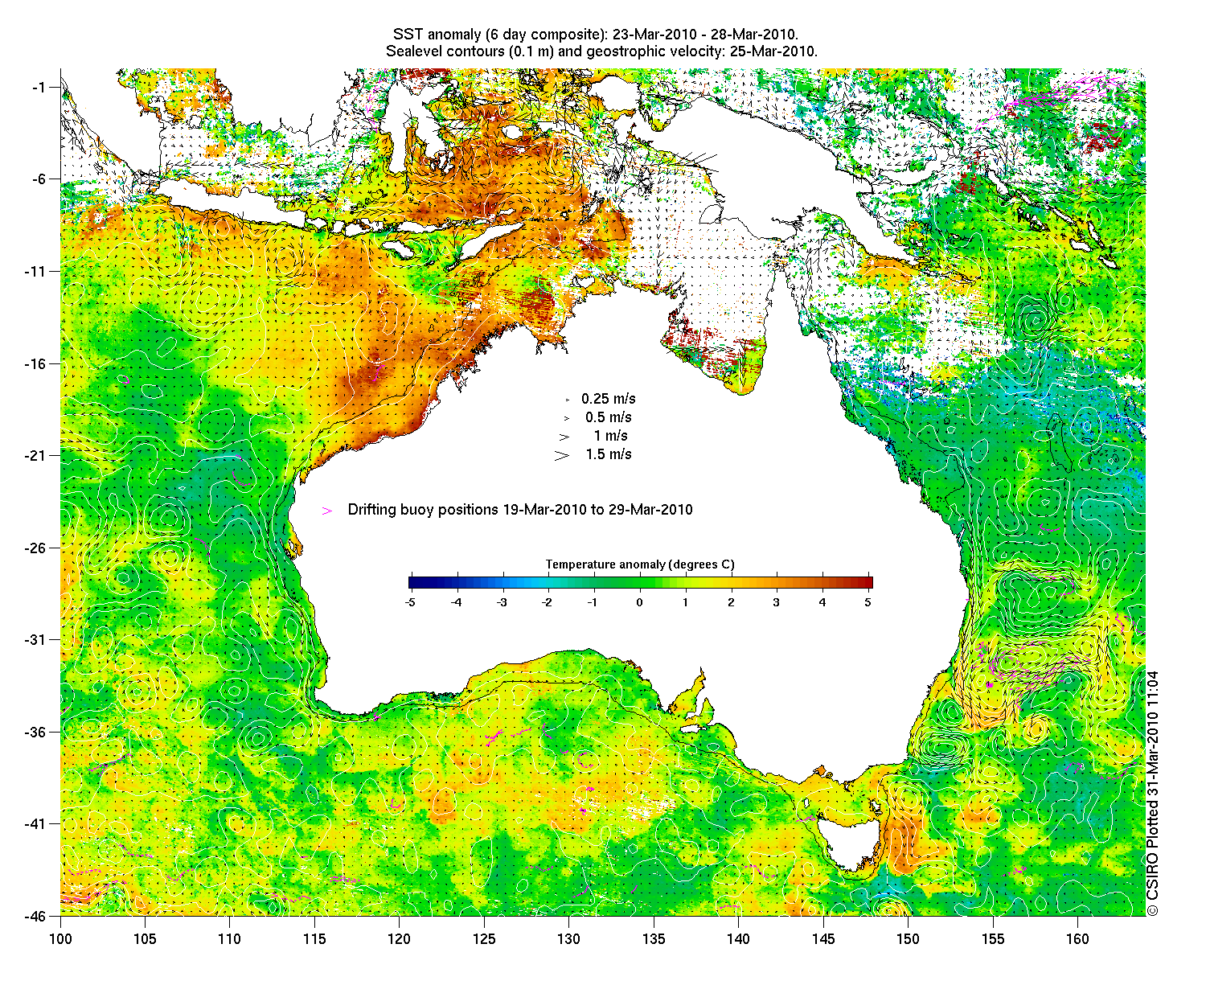Click the colorbar tick label 3
This screenshot has height=985, width=1206.
(777, 601)
